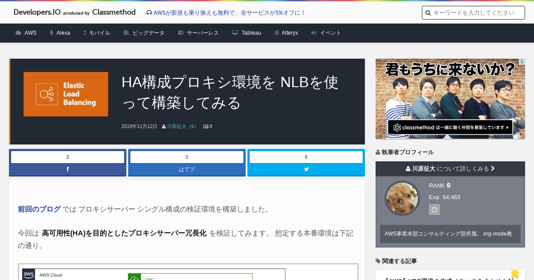Click the Exp. 64,463 text
The width and height of the screenshot is (534, 280).
tap(445, 197)
